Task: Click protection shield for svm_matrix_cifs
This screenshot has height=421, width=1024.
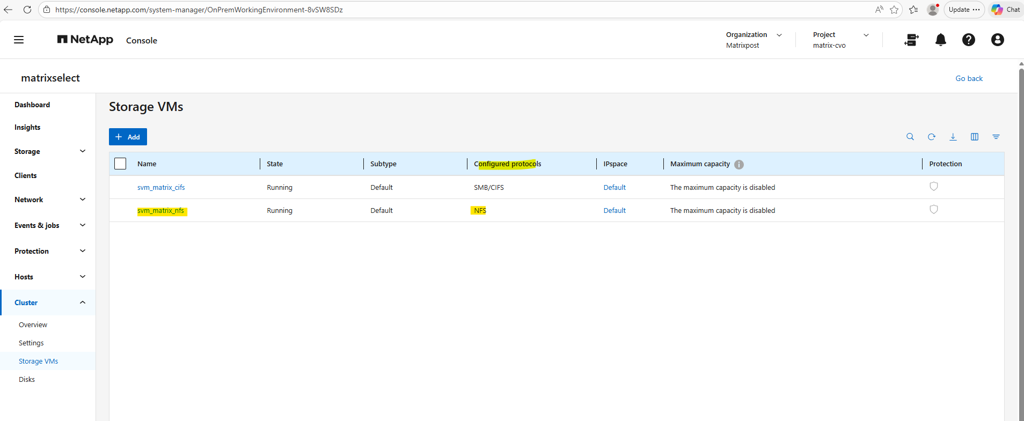Action: 934,187
